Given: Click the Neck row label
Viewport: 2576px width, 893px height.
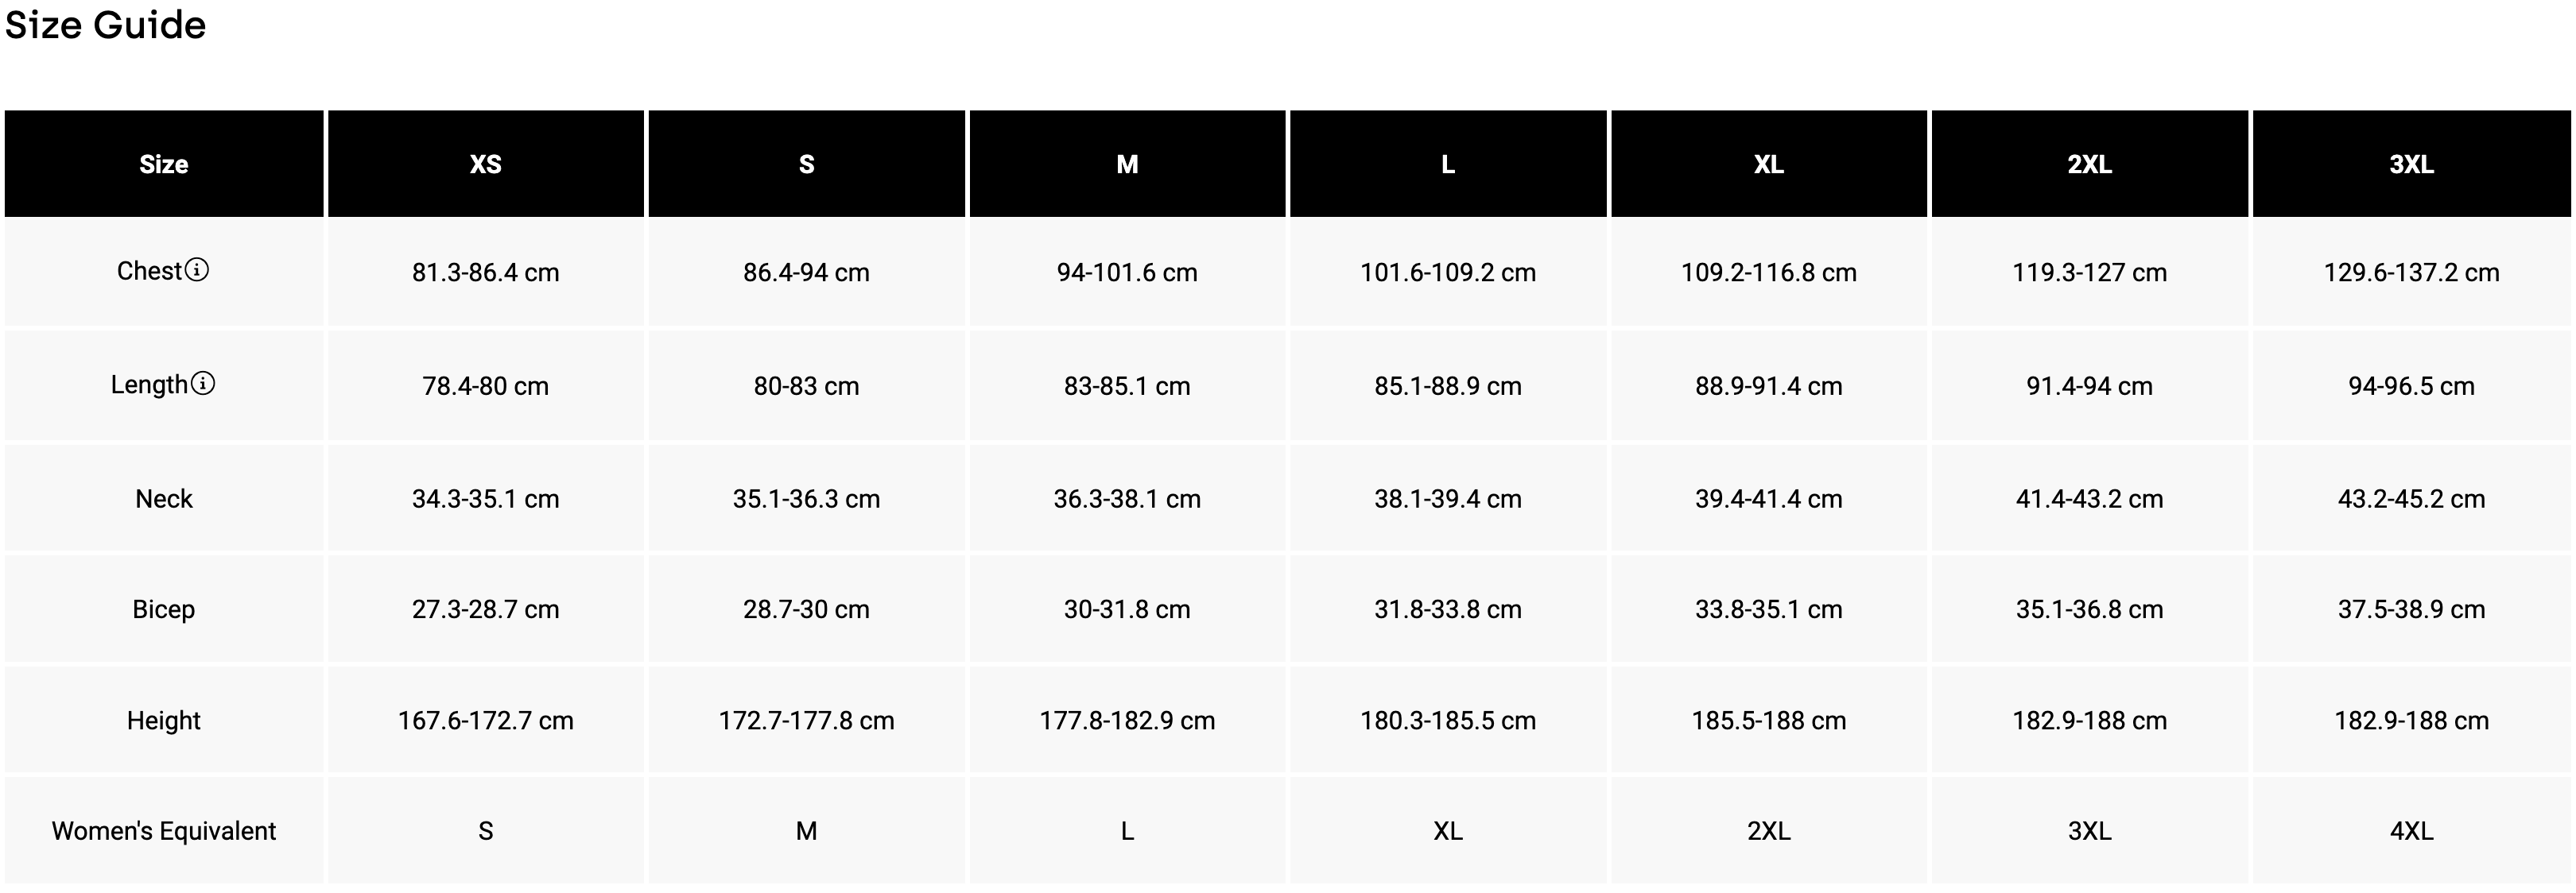Looking at the screenshot, I should pyautogui.click(x=164, y=498).
